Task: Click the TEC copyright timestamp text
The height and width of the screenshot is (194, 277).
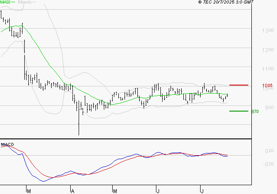Action: click(x=227, y=3)
